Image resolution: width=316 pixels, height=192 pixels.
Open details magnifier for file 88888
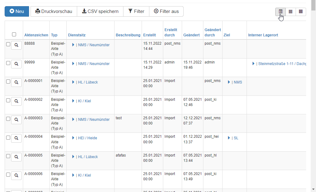click(x=16, y=45)
